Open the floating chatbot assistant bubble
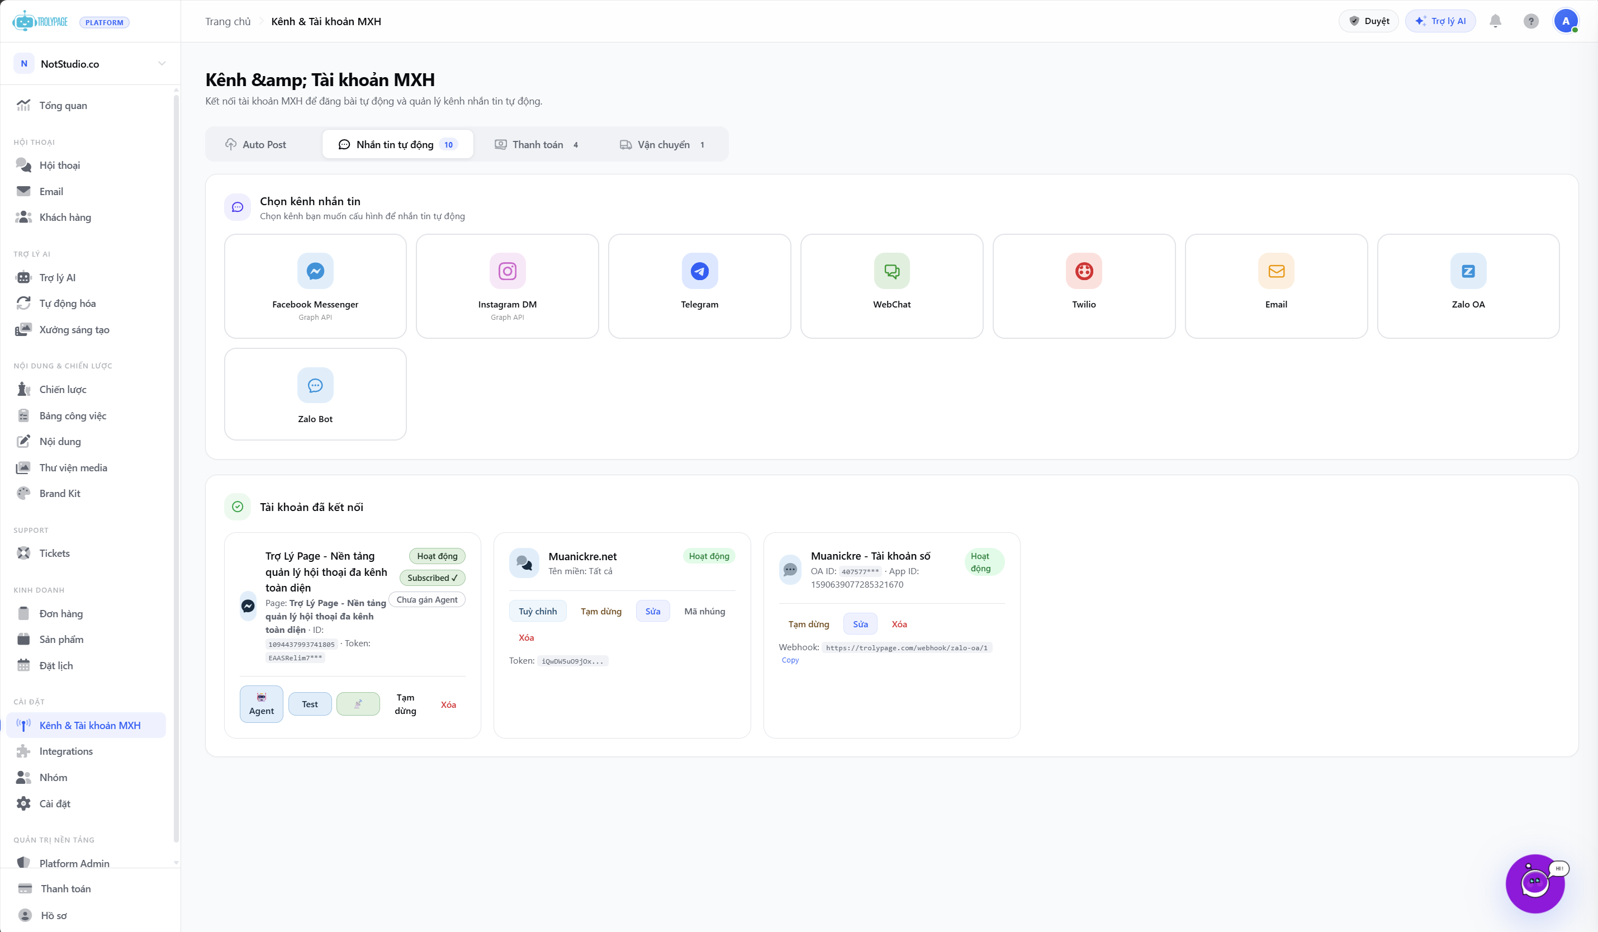 click(x=1535, y=883)
